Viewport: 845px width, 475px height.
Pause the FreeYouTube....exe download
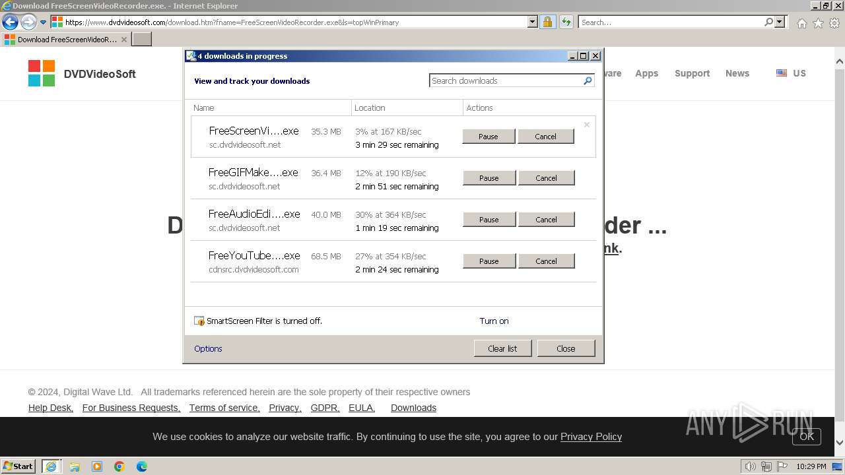click(489, 261)
